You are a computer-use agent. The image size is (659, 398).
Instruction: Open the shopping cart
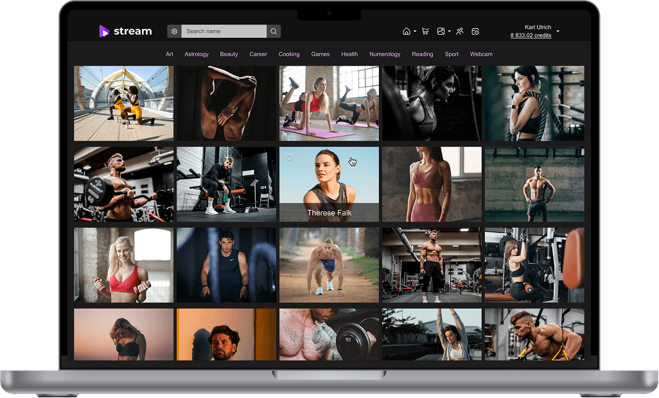425,31
